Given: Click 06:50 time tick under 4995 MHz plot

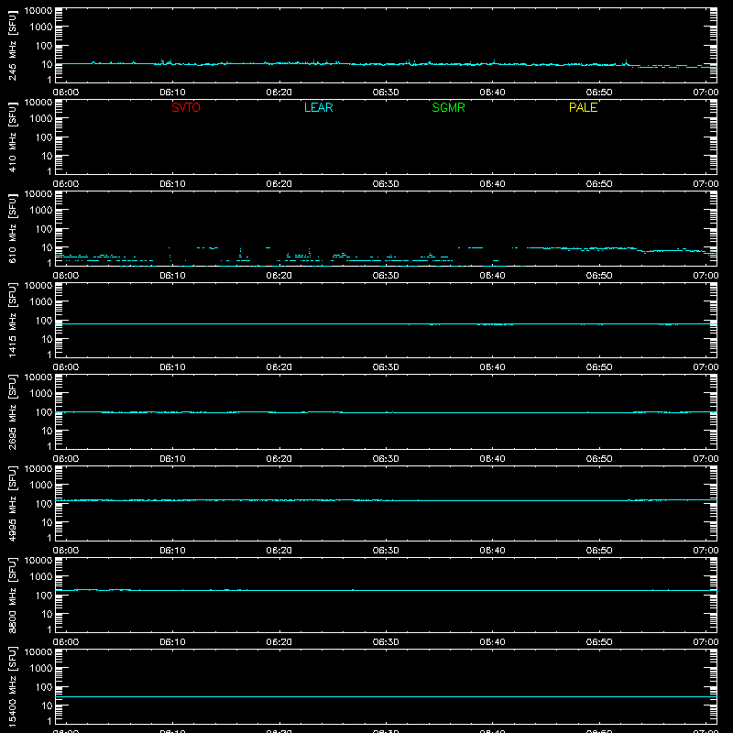Looking at the screenshot, I should (599, 551).
